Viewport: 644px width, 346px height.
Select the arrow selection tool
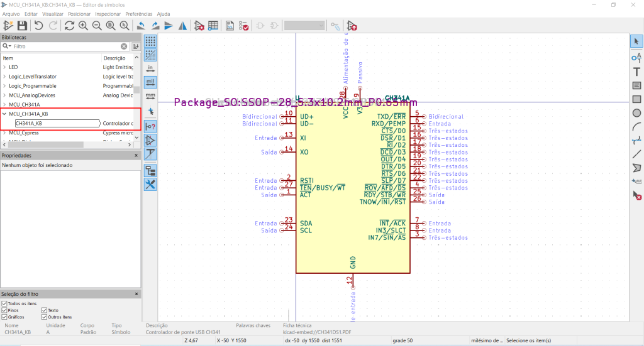click(636, 41)
